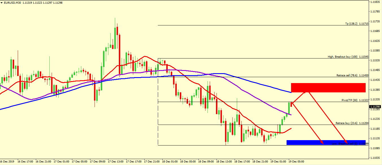Click the 1.11835 price axis label
The width and height of the screenshot is (382, 165).
coord(375,2)
